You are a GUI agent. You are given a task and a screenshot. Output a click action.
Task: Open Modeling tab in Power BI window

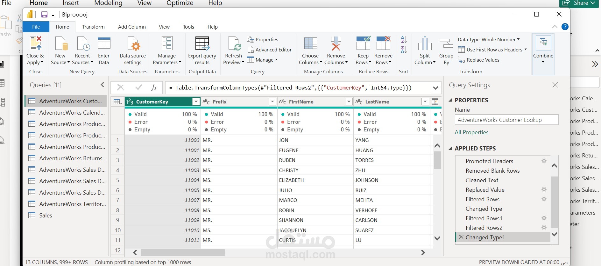click(x=108, y=3)
